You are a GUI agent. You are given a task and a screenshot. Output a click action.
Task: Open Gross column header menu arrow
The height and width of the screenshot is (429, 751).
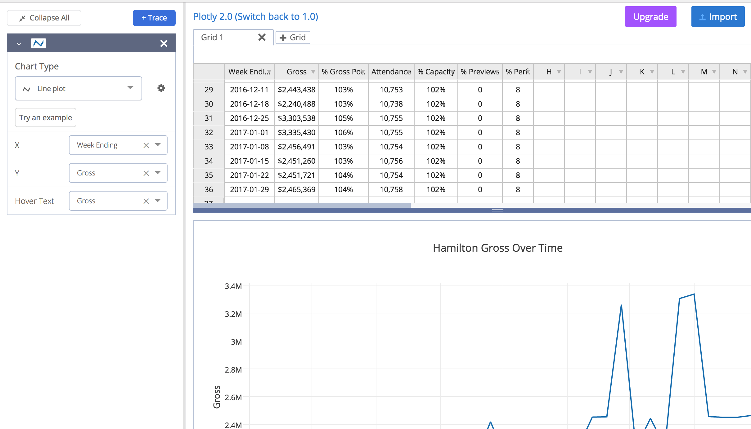click(313, 72)
